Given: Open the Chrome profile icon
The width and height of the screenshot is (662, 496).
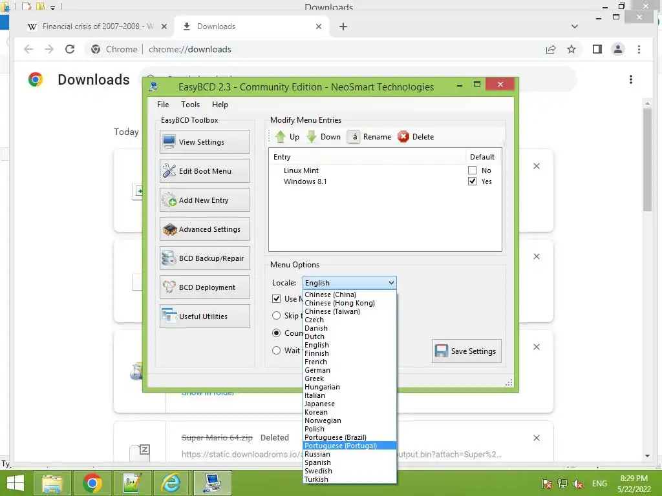Looking at the screenshot, I should point(617,49).
